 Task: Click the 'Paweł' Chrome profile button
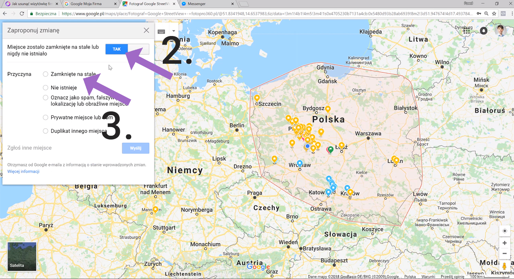pos(468,3)
